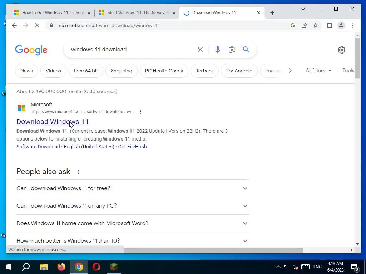This screenshot has width=366, height=274.
Task: Switch to Meet Windows 11 tab
Action: (137, 13)
